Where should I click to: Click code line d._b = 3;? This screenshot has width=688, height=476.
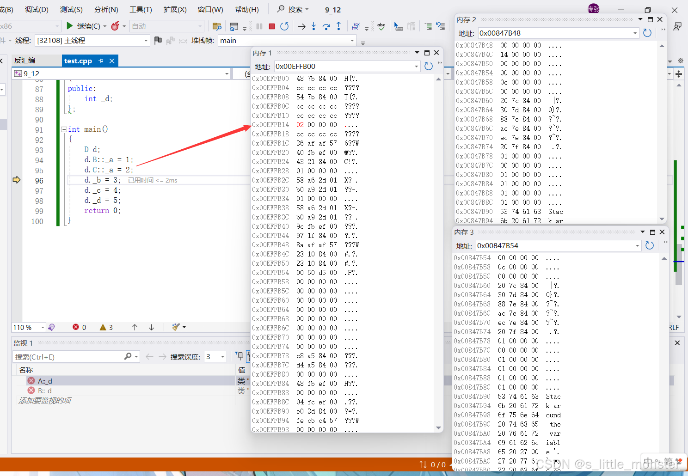(102, 180)
